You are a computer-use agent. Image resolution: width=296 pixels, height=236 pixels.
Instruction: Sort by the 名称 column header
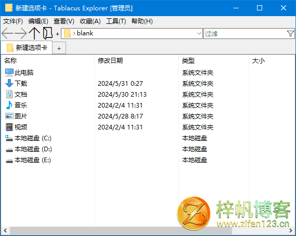pos(10,60)
